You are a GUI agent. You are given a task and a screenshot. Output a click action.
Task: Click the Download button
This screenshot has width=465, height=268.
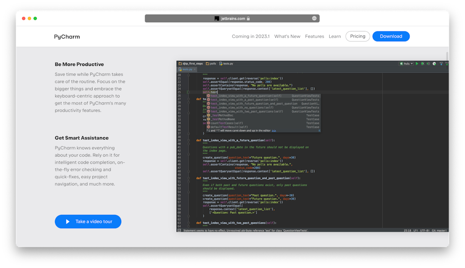[x=391, y=36]
